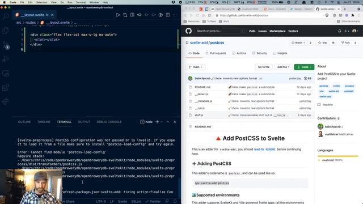The height and width of the screenshot is (204, 363).
Task: Open Run and Debug view in VS Code
Action: (x=6, y=59)
